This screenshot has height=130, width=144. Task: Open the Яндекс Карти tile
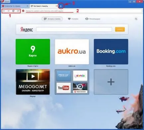[x=33, y=52]
